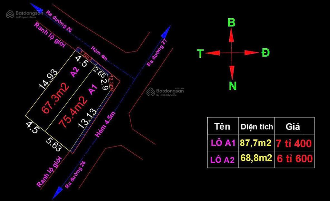
Task: Click the "Ra đường 27" road label
Action: tap(157, 53)
